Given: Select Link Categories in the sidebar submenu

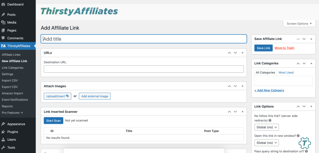Looking at the screenshot, I should (x=12, y=68).
